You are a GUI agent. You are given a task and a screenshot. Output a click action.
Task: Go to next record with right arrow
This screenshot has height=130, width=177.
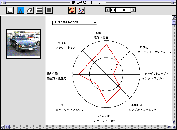point(133,10)
